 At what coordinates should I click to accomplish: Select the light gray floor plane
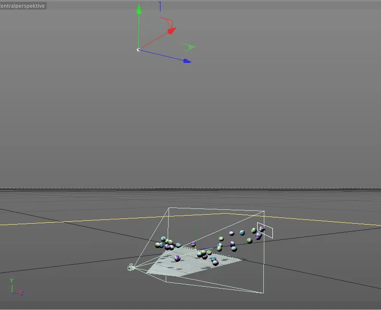click(x=194, y=263)
